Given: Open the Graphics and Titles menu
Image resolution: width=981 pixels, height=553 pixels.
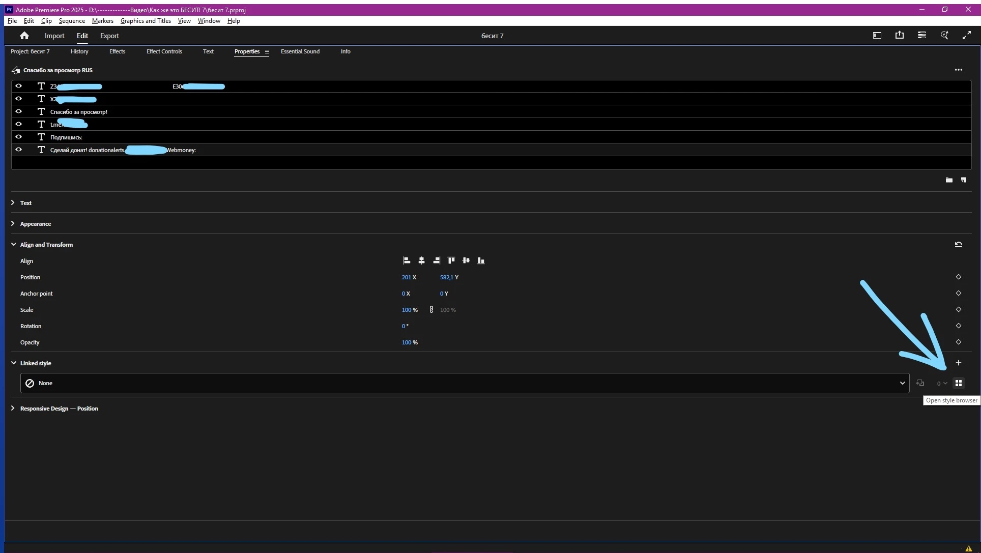Looking at the screenshot, I should pyautogui.click(x=145, y=21).
